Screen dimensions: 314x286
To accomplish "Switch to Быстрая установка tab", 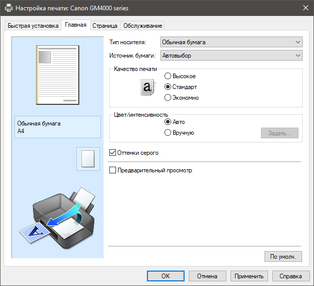I will tap(33, 26).
